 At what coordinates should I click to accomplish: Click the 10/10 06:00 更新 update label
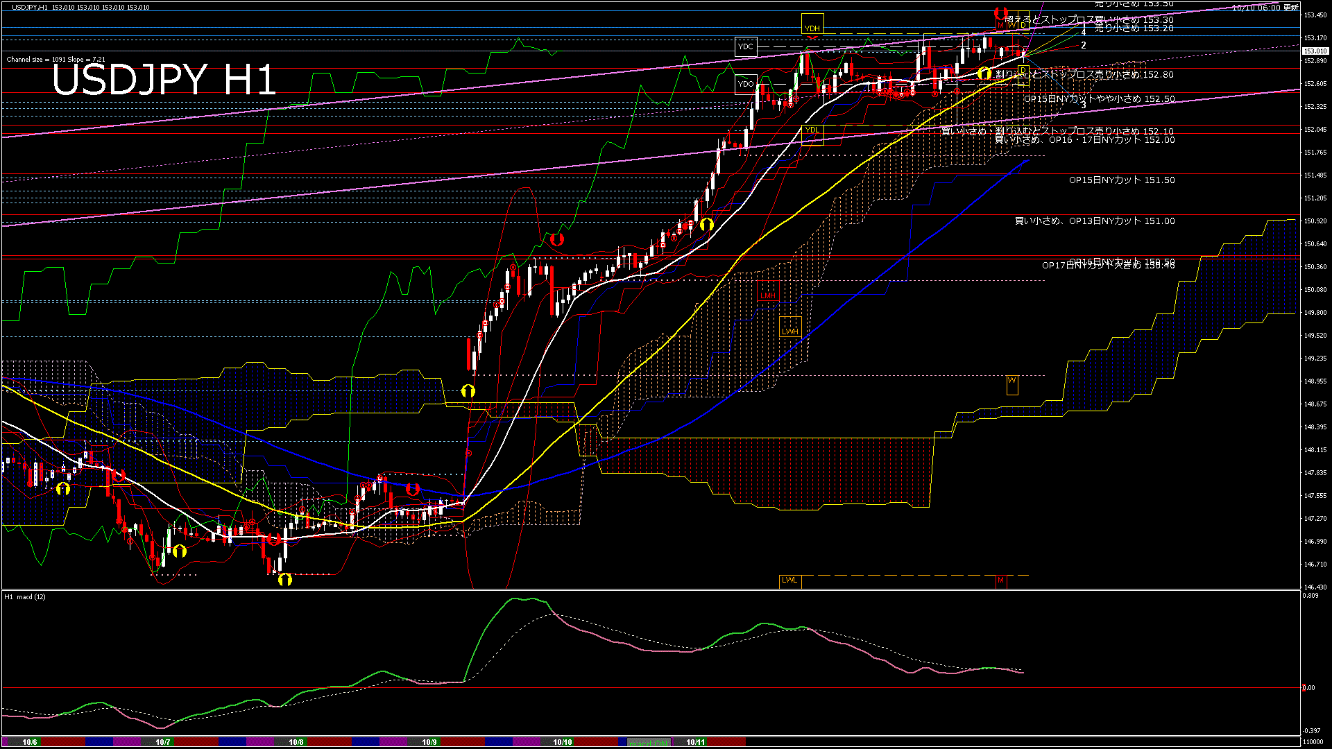pos(1265,8)
